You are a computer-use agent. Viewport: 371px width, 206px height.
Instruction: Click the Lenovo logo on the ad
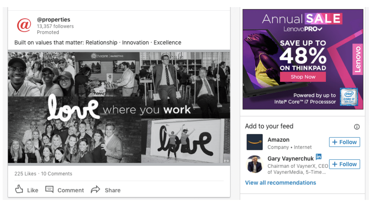[x=357, y=59]
